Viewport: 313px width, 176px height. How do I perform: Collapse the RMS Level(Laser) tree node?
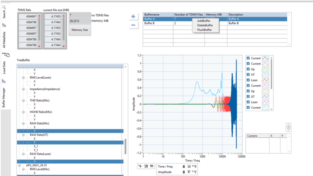(x=24, y=77)
